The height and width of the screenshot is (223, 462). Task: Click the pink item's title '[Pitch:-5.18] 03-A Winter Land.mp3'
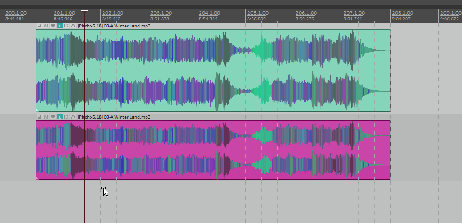tap(114, 117)
